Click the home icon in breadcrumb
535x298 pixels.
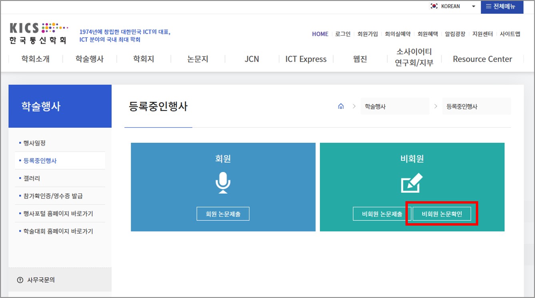[341, 106]
